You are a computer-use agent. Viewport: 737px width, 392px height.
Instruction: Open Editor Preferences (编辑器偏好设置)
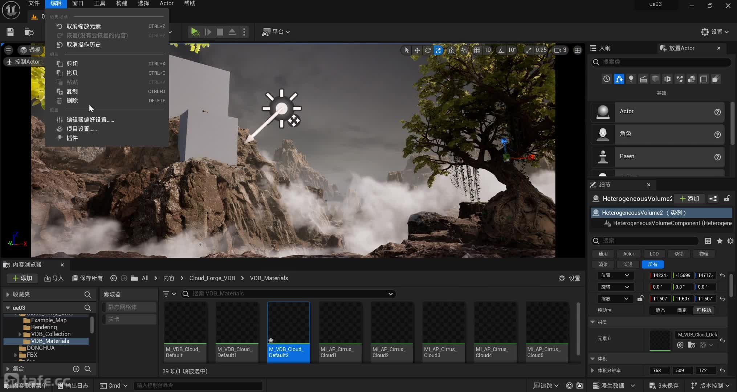tap(107, 119)
